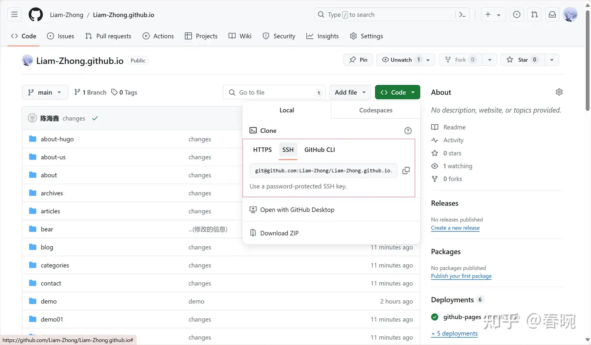Open the About settings gear icon
Viewport: 591px width, 345px height.
(x=559, y=92)
